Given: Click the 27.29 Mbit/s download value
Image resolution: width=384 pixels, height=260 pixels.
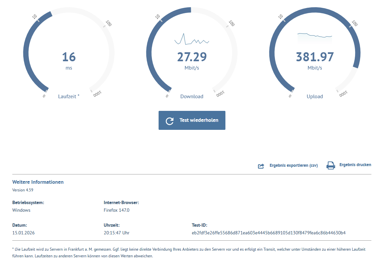Looking at the screenshot, I should 192,60.
